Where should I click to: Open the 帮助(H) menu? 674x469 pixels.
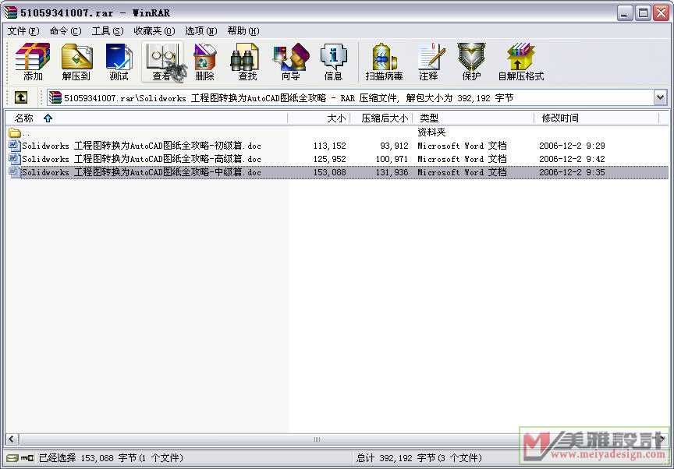pos(243,31)
